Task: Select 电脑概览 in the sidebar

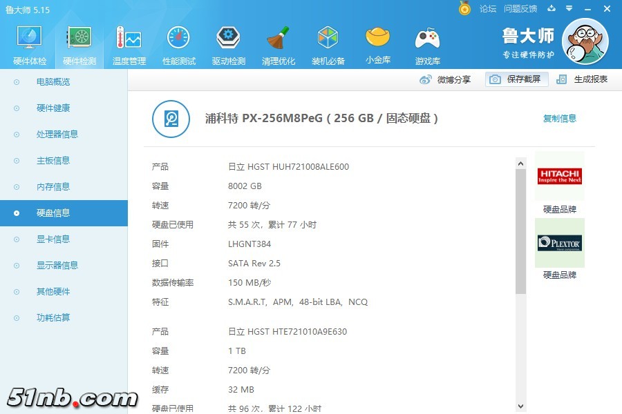Action: click(53, 82)
